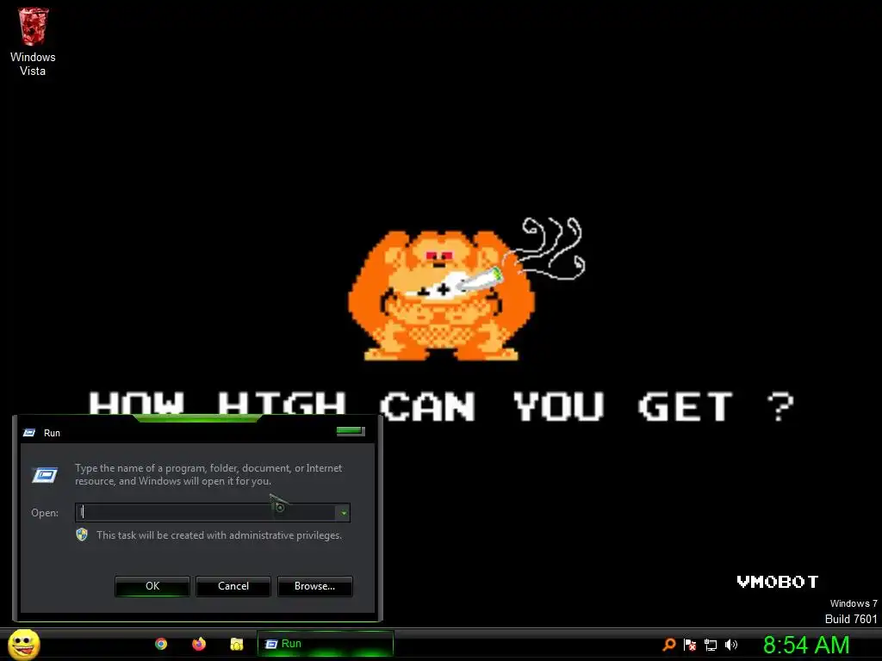Screen dimensions: 882x661
Task: Click the 'Open:' label
Action: pos(45,513)
